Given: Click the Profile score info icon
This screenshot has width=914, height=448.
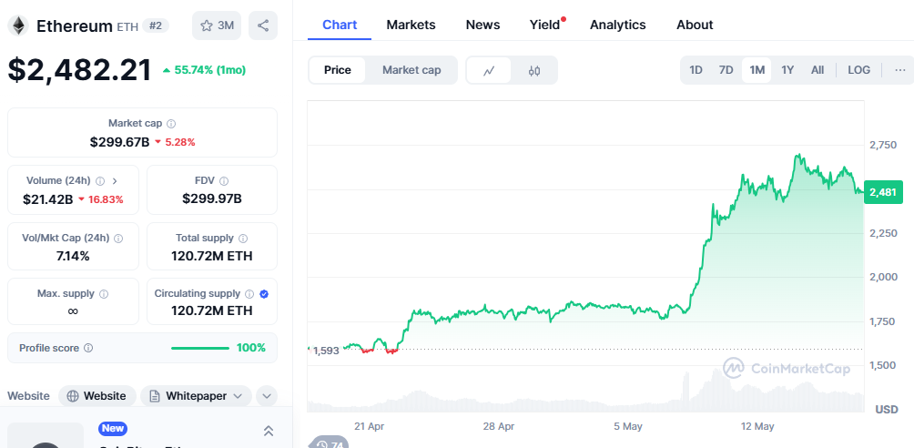Looking at the screenshot, I should coord(88,348).
